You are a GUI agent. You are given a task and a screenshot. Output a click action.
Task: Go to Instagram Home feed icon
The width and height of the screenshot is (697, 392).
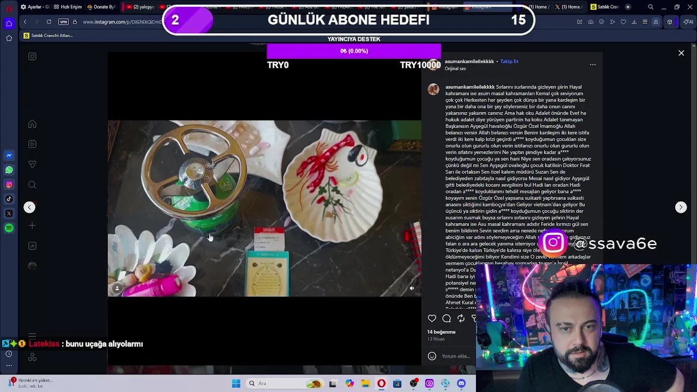pyautogui.click(x=32, y=124)
